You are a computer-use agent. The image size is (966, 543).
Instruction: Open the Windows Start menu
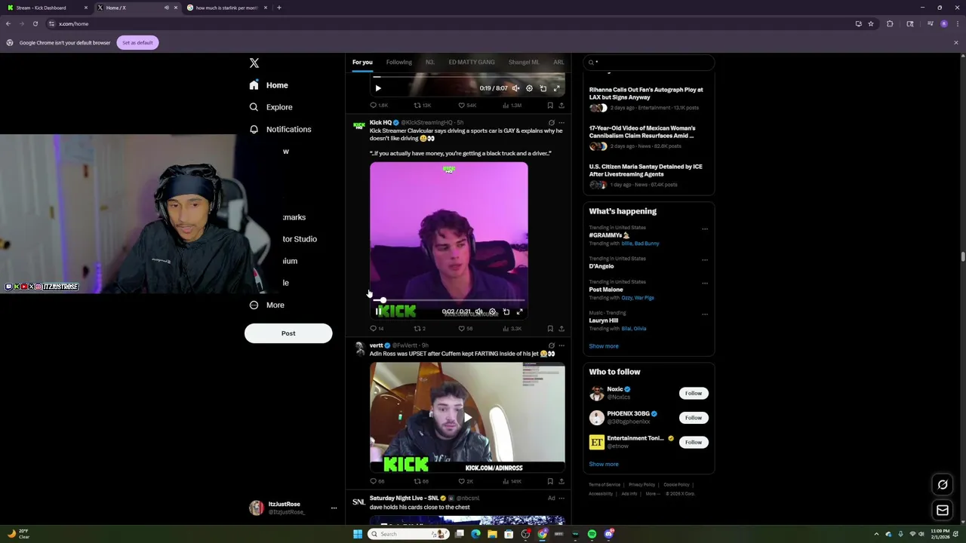tap(358, 534)
